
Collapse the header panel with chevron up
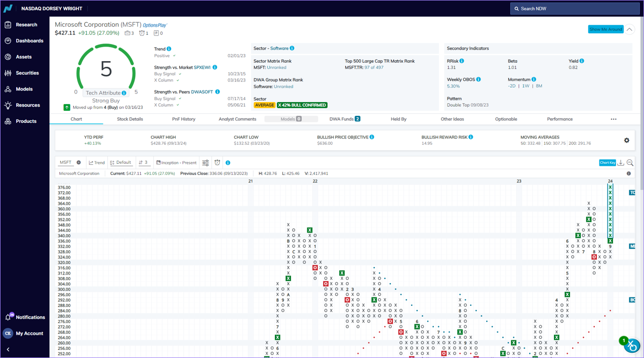coord(629,29)
